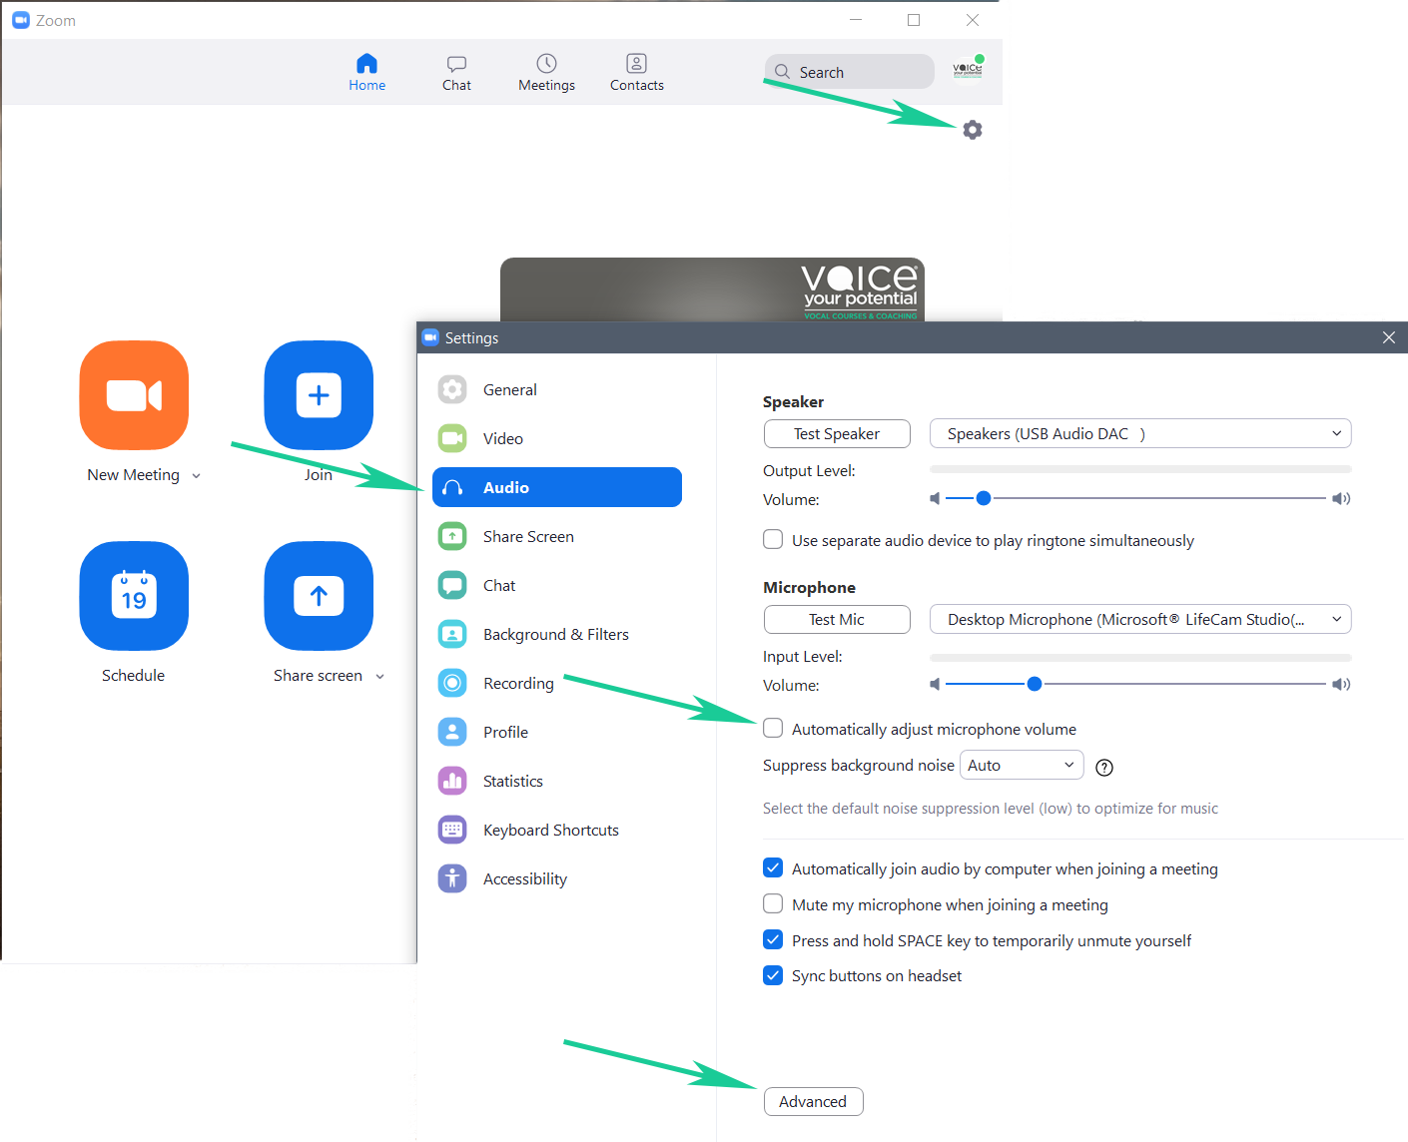Open Share Screen settings category
Image resolution: width=1408 pixels, height=1142 pixels.
(x=557, y=536)
